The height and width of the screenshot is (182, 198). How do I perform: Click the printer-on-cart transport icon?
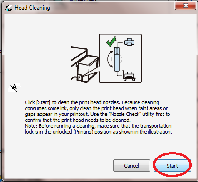click(x=129, y=76)
